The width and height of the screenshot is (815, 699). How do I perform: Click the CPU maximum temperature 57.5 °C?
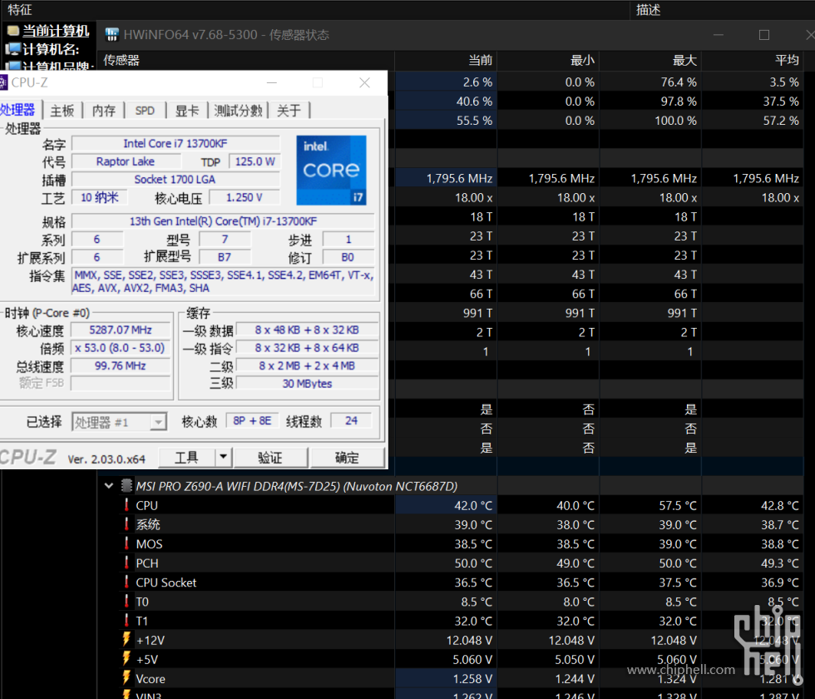[678, 506]
